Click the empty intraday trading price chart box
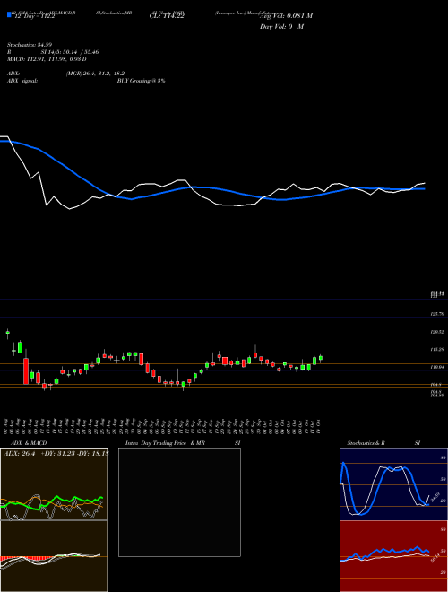448x592 pixels. click(x=179, y=502)
